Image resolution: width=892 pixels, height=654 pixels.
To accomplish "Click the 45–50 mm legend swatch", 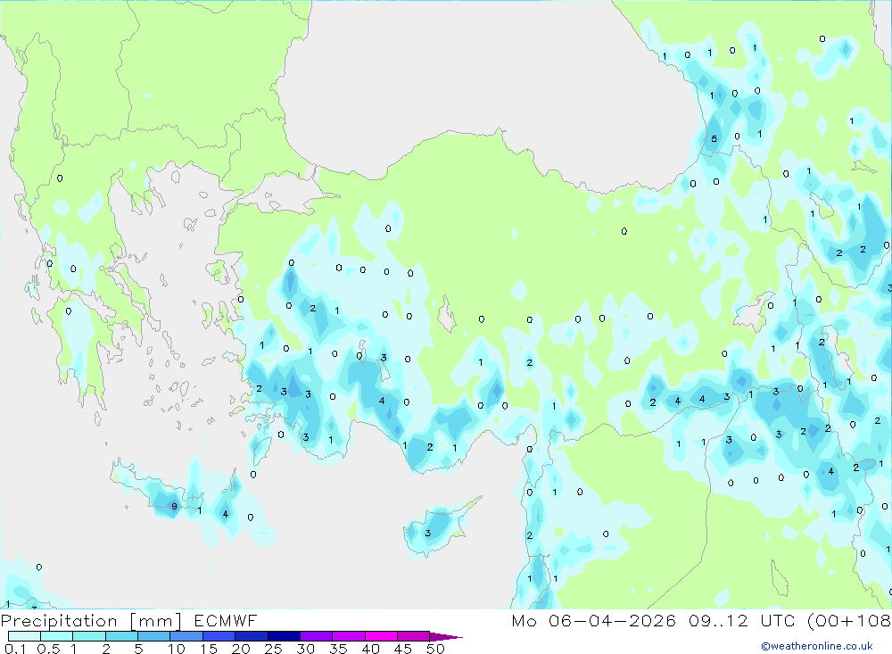I will [x=413, y=636].
